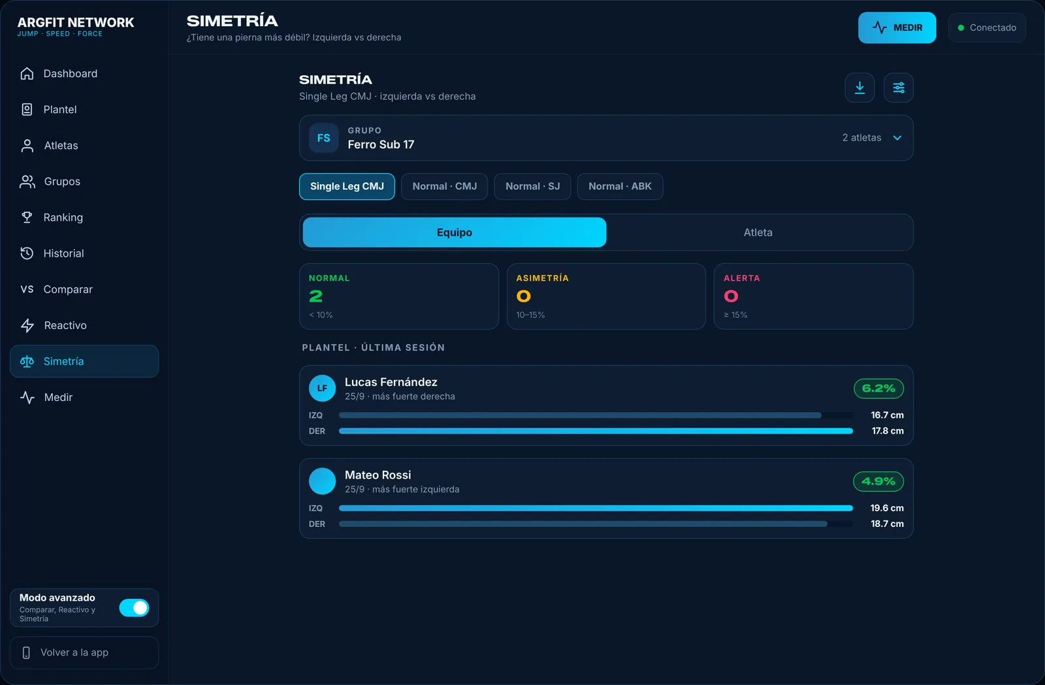Image resolution: width=1045 pixels, height=685 pixels.
Task: Open the Ferro Sub 17 group selector
Action: [x=606, y=138]
